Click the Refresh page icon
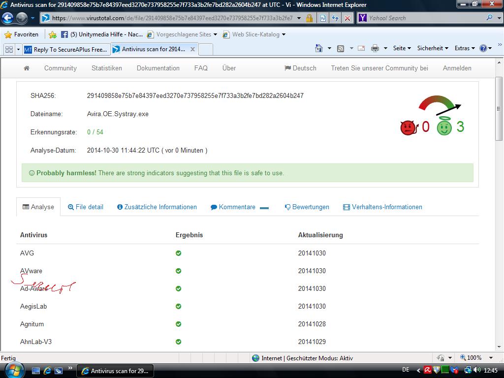The width and height of the screenshot is (504, 378). click(x=335, y=18)
